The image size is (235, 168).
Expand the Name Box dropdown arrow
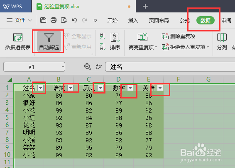coord(63,67)
